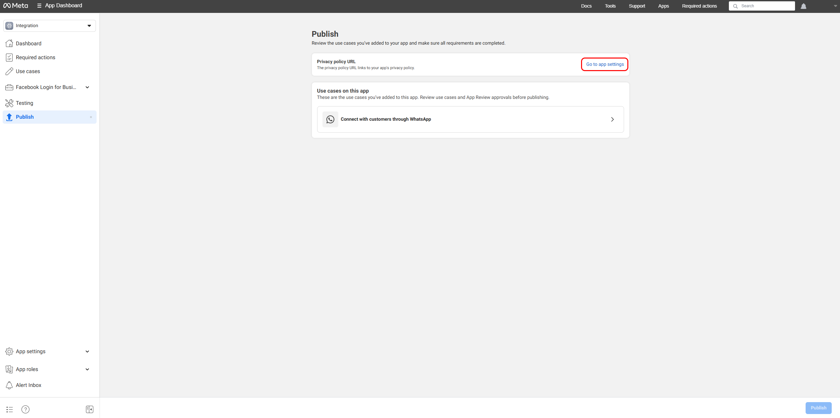Click the Use cases pencil icon
The height and width of the screenshot is (418, 840).
tap(9, 71)
